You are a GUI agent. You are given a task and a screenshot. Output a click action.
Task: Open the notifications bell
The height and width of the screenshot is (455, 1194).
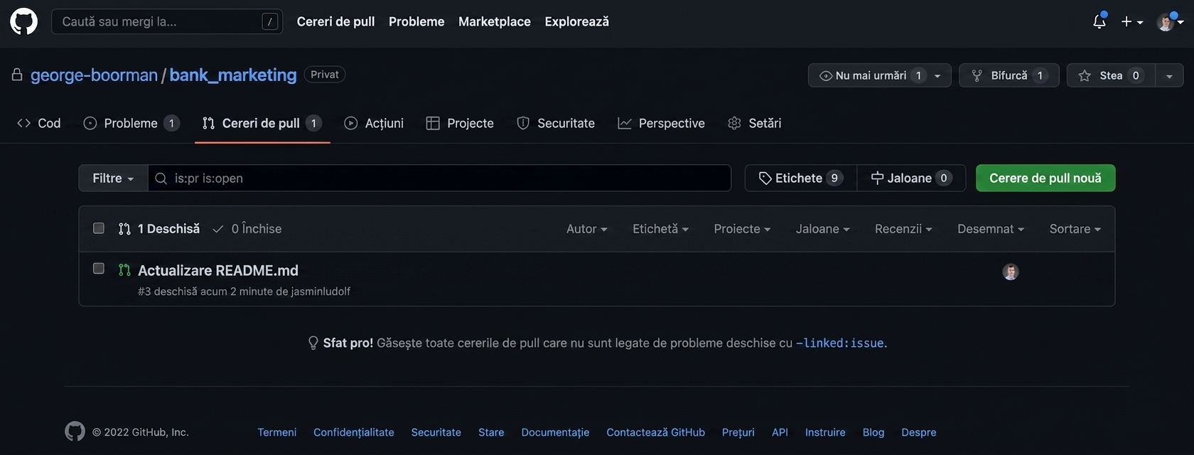pos(1099,21)
